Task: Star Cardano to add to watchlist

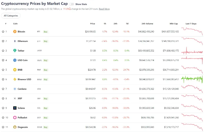Action: pyautogui.click(x=3, y=89)
